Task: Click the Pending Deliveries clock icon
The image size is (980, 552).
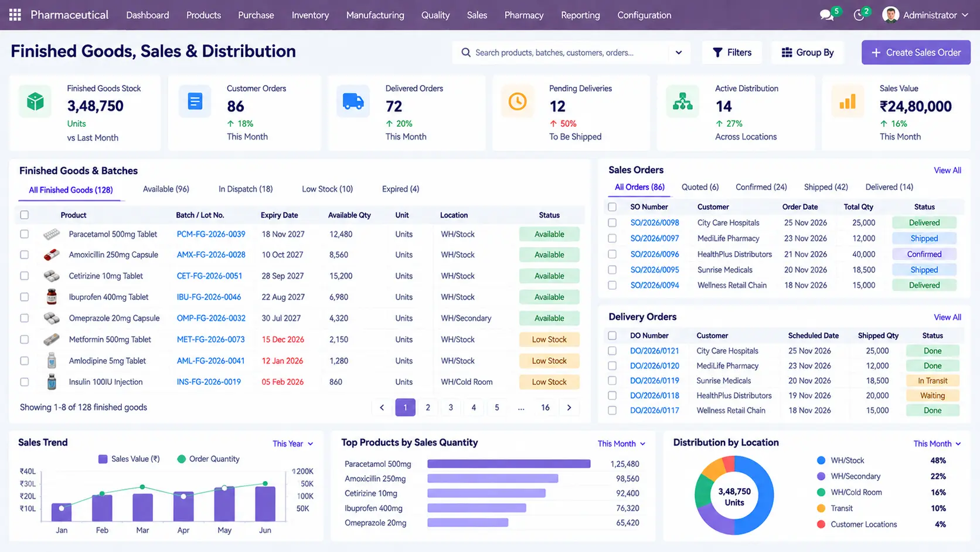Action: point(517,101)
